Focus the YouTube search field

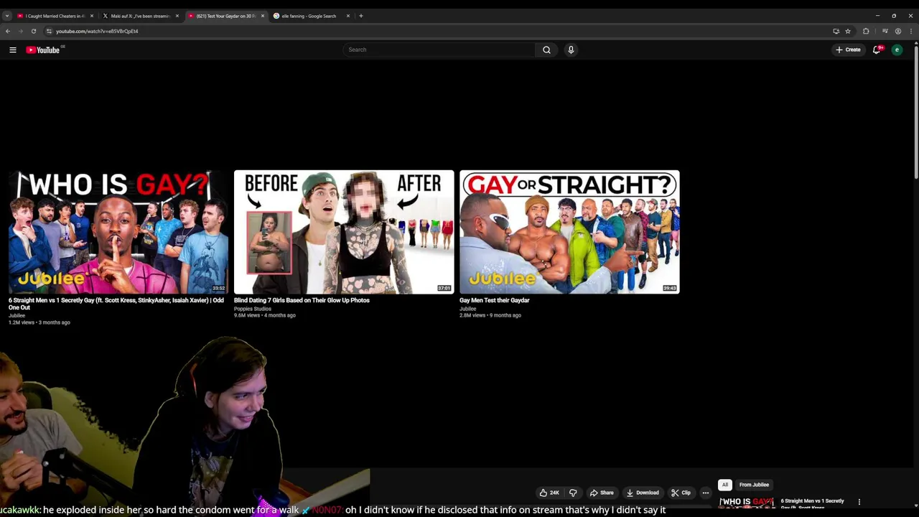pyautogui.click(x=439, y=50)
